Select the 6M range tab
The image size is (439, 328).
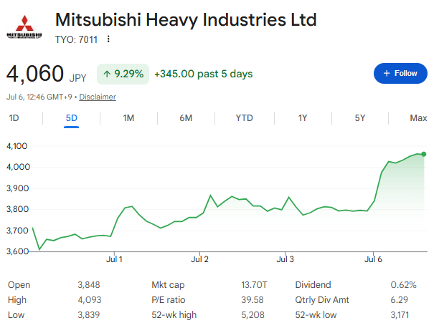click(x=186, y=118)
